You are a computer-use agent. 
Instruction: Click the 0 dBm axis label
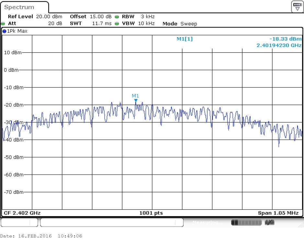click(x=11, y=70)
